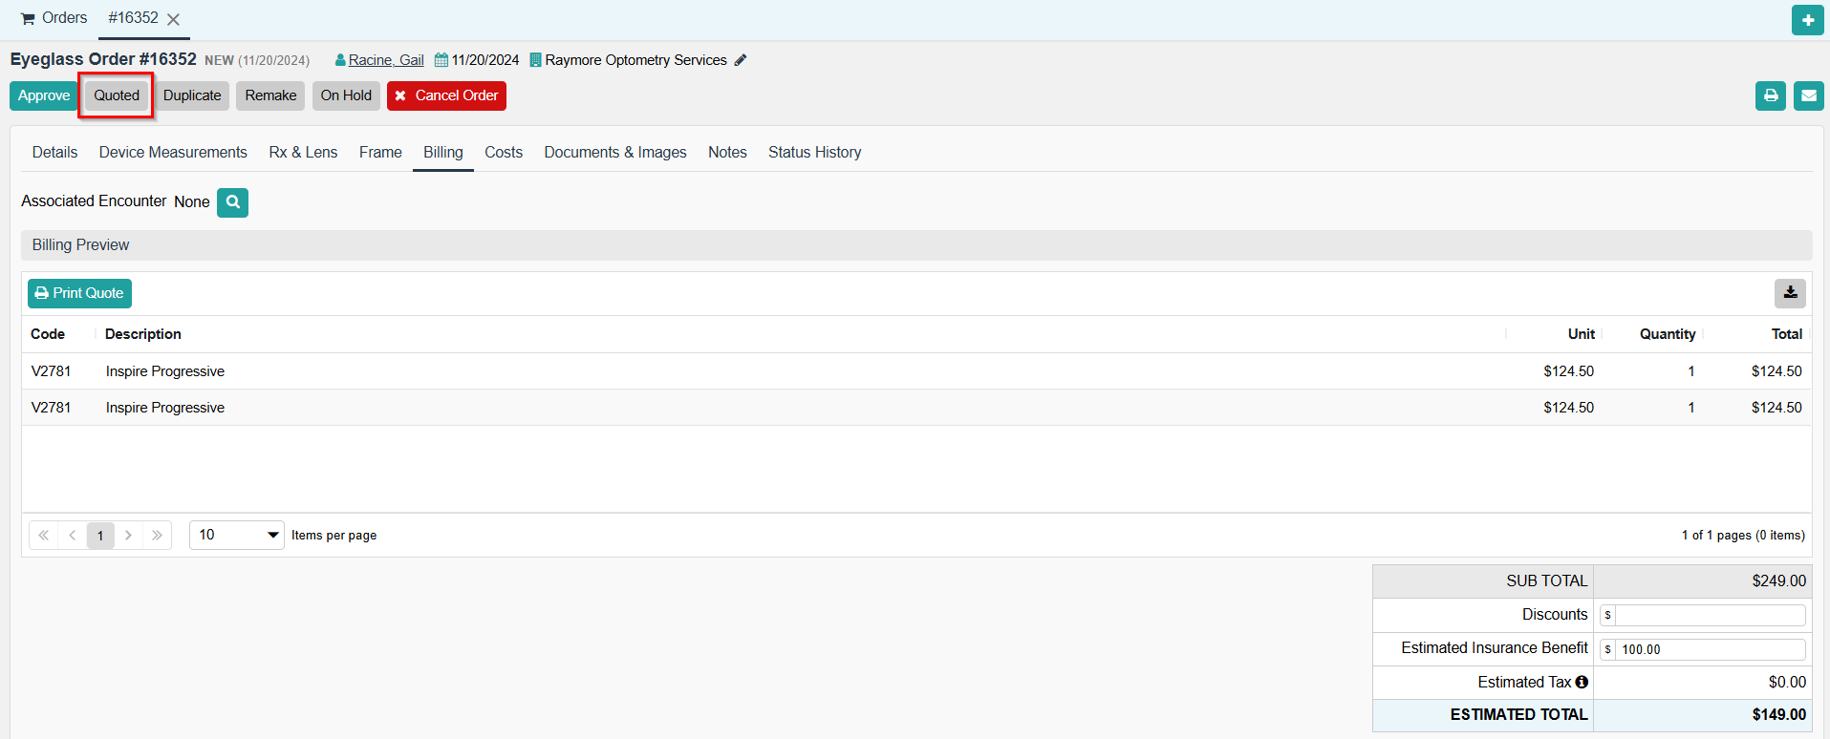Close the #16352 order tab
Screen dimensions: 1830x739
pyautogui.click(x=173, y=19)
